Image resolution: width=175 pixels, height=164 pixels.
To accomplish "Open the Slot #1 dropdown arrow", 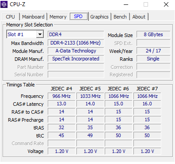I will (x=40, y=34).
